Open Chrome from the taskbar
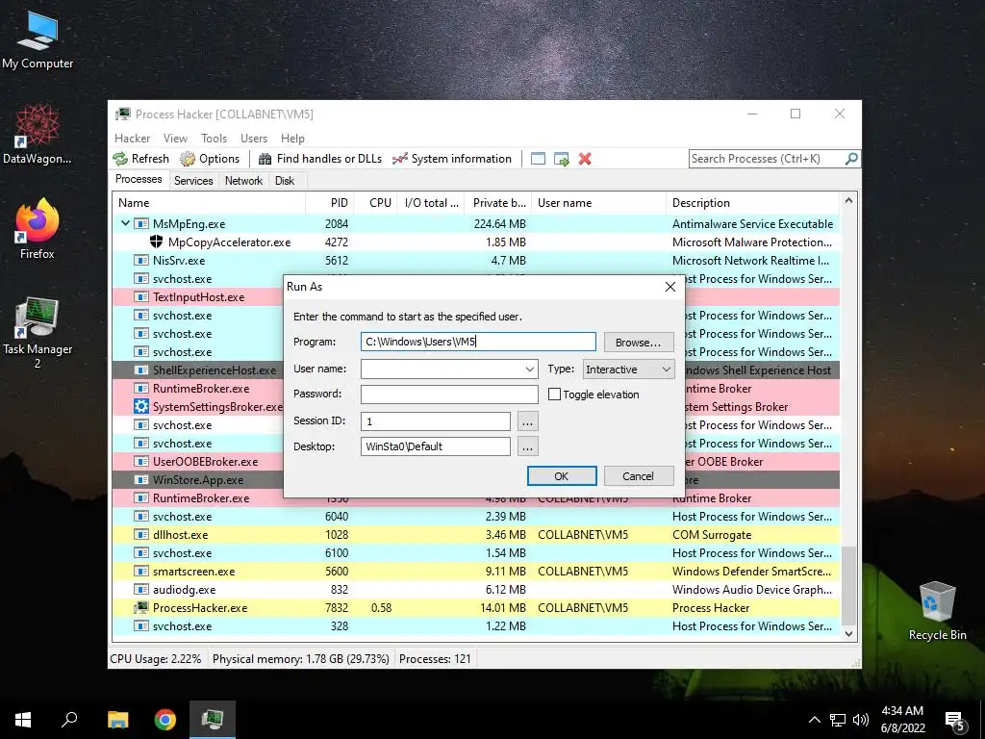Viewport: 985px width, 739px height. pos(165,720)
